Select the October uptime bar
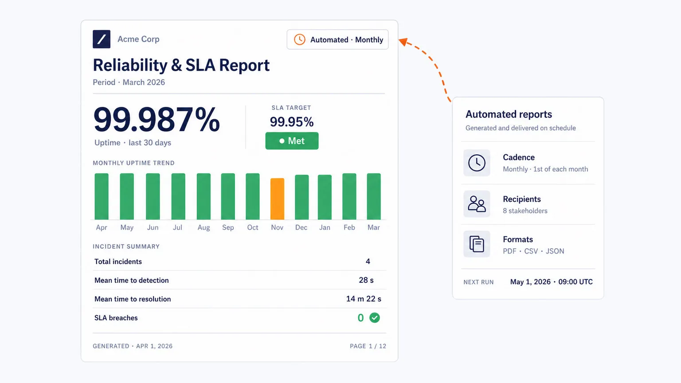Image resolution: width=681 pixels, height=383 pixels. point(253,196)
